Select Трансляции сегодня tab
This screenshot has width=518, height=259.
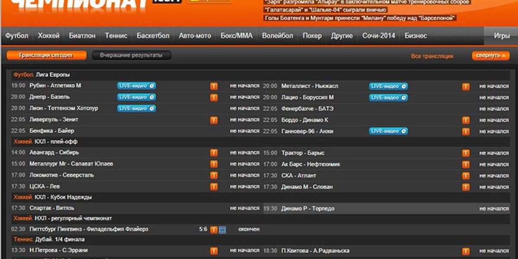[46, 56]
